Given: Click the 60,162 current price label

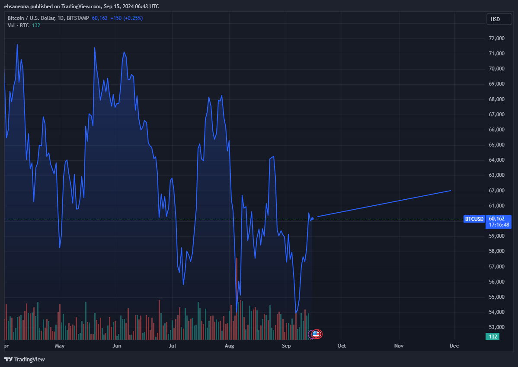Looking at the screenshot, I should tap(496, 219).
